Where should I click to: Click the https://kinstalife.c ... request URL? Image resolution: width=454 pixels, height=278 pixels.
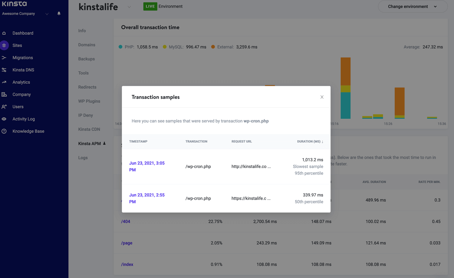tap(251, 198)
